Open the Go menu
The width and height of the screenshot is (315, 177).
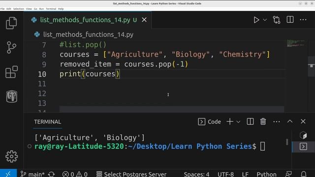35,9
